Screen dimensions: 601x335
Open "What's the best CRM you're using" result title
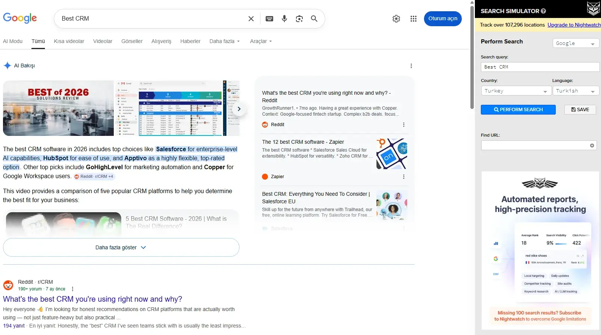point(92,299)
